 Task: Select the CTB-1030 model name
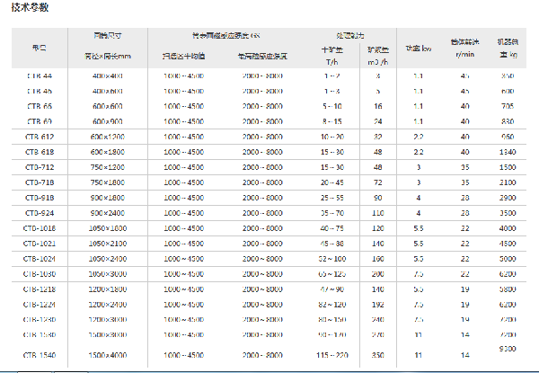click(x=40, y=274)
